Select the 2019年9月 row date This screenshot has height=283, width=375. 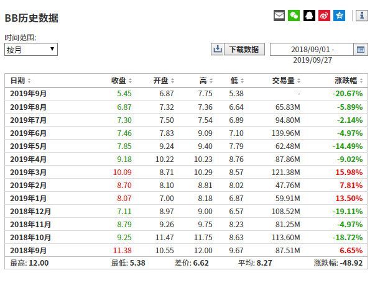click(28, 94)
